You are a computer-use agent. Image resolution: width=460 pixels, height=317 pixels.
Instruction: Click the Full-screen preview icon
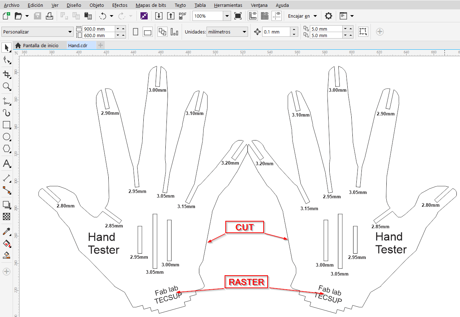pos(238,16)
